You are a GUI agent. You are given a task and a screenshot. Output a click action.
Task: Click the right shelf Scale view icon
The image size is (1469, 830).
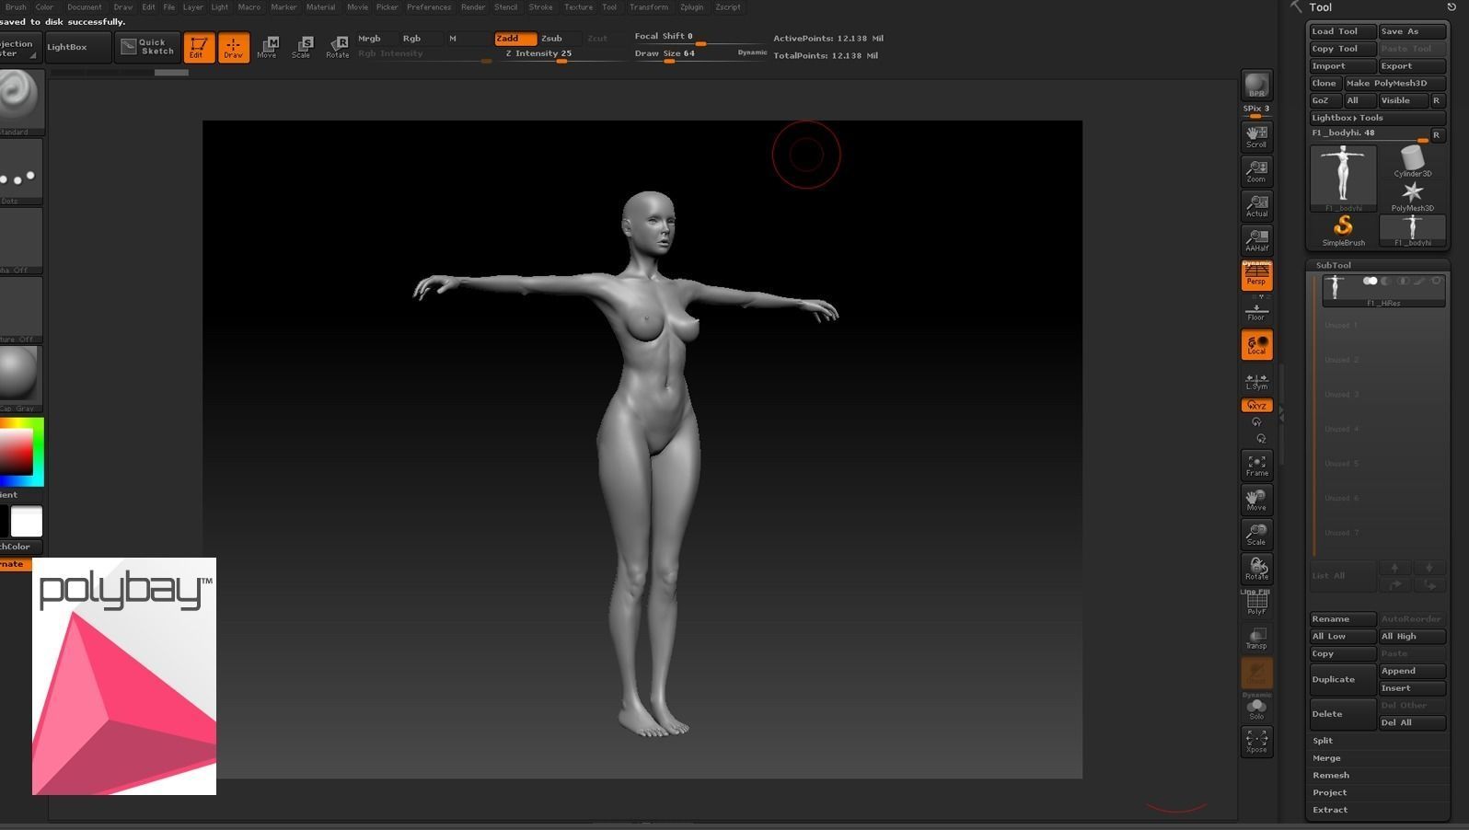[1256, 535]
